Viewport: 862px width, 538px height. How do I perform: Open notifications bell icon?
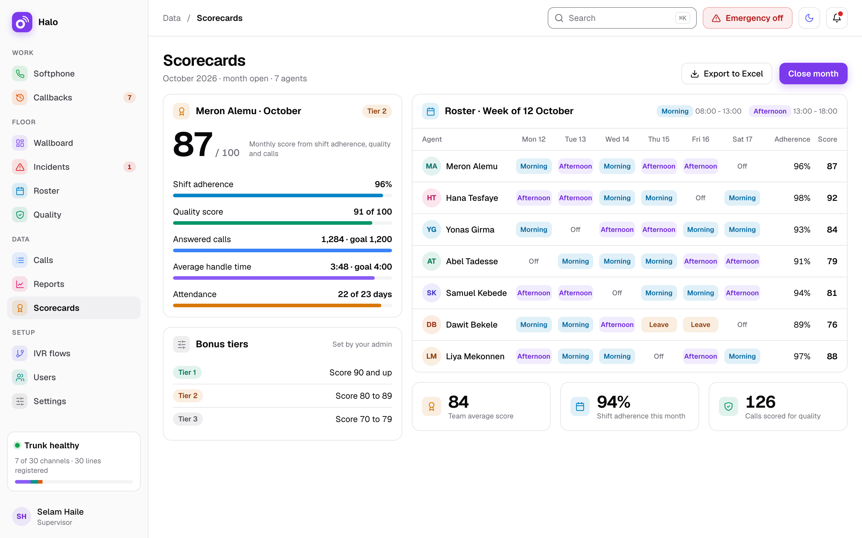click(836, 18)
